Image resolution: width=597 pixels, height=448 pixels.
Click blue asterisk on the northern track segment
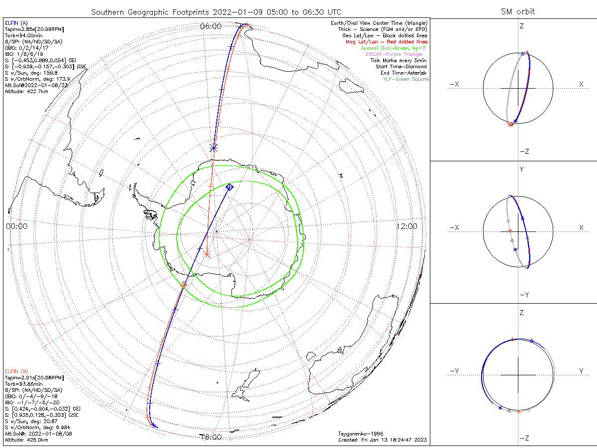[x=214, y=148]
